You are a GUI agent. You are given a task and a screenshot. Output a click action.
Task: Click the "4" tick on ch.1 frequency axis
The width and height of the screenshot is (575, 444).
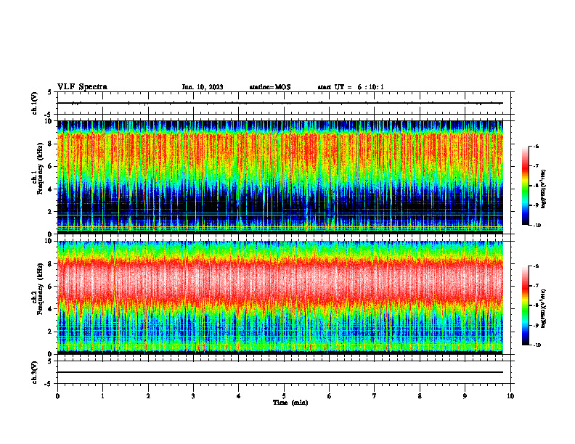(x=51, y=189)
